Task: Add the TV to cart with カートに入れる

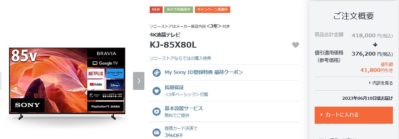Action: tap(354, 115)
